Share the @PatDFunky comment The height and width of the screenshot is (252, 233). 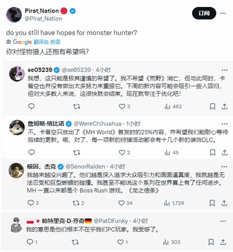(223, 242)
